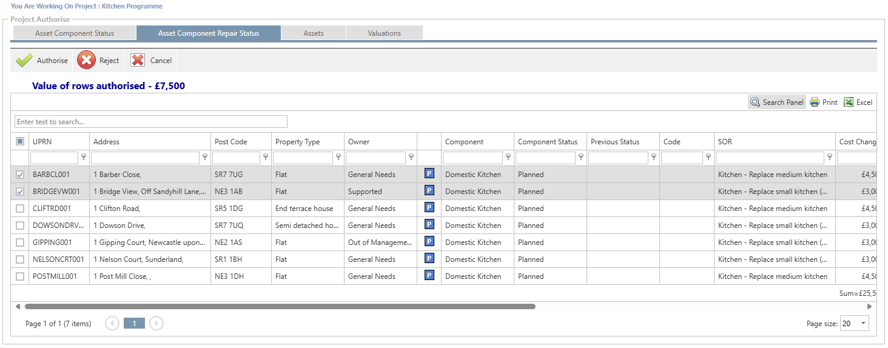Viewport: 888px width, 348px height.
Task: Open the UPRN column filter menu
Action: tap(84, 158)
